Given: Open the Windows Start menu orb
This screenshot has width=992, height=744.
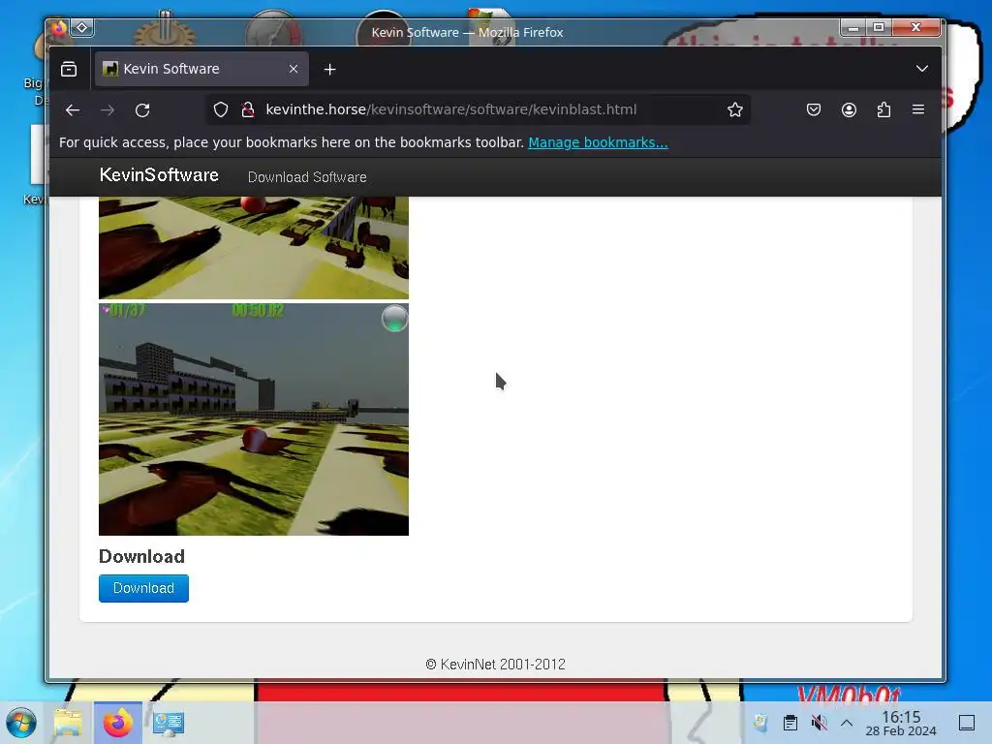Looking at the screenshot, I should [21, 723].
